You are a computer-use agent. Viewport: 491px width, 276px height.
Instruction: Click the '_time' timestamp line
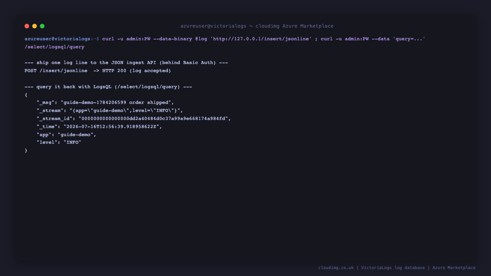click(x=99, y=127)
